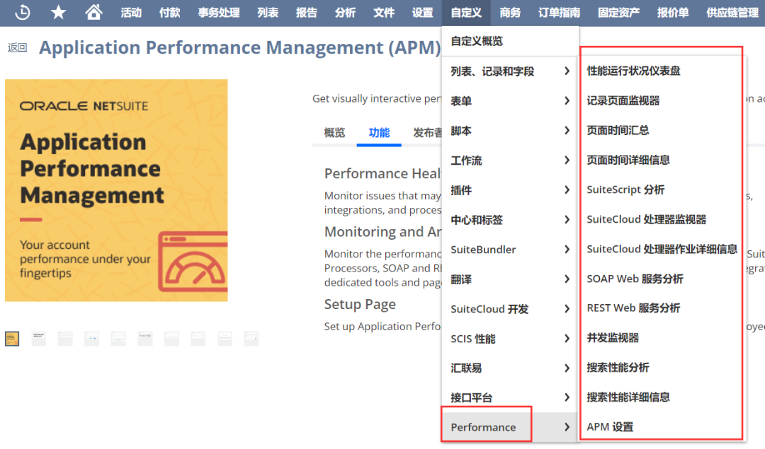This screenshot has height=449, width=765.
Task: Click the Setup Page heading
Action: 360,305
